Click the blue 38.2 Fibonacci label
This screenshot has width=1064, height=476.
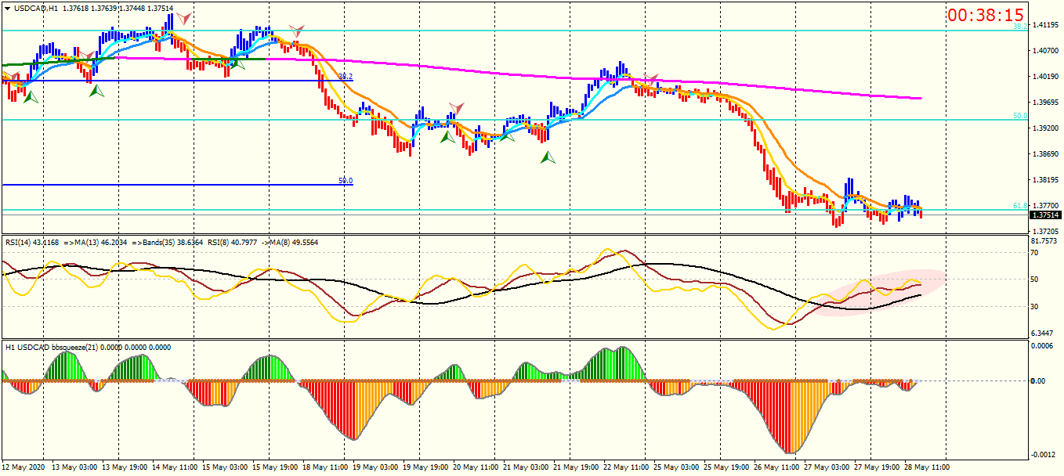tap(346, 77)
